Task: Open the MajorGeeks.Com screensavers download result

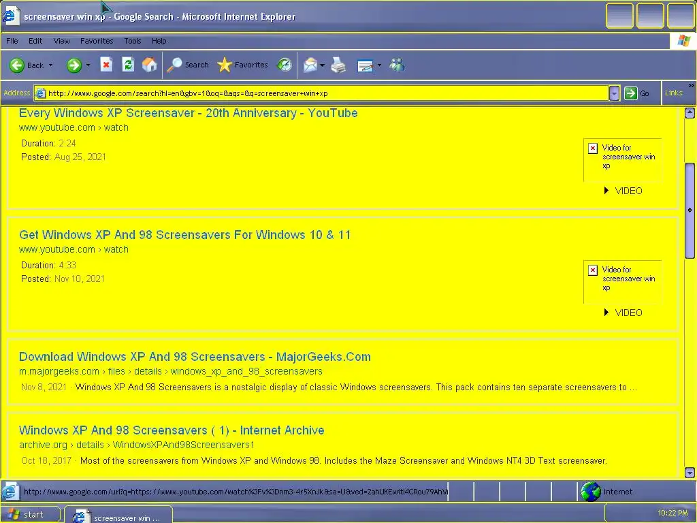Action: pyautogui.click(x=195, y=357)
